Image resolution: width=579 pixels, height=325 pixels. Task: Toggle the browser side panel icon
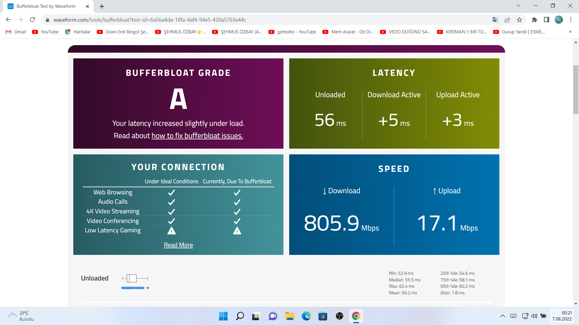(x=546, y=20)
